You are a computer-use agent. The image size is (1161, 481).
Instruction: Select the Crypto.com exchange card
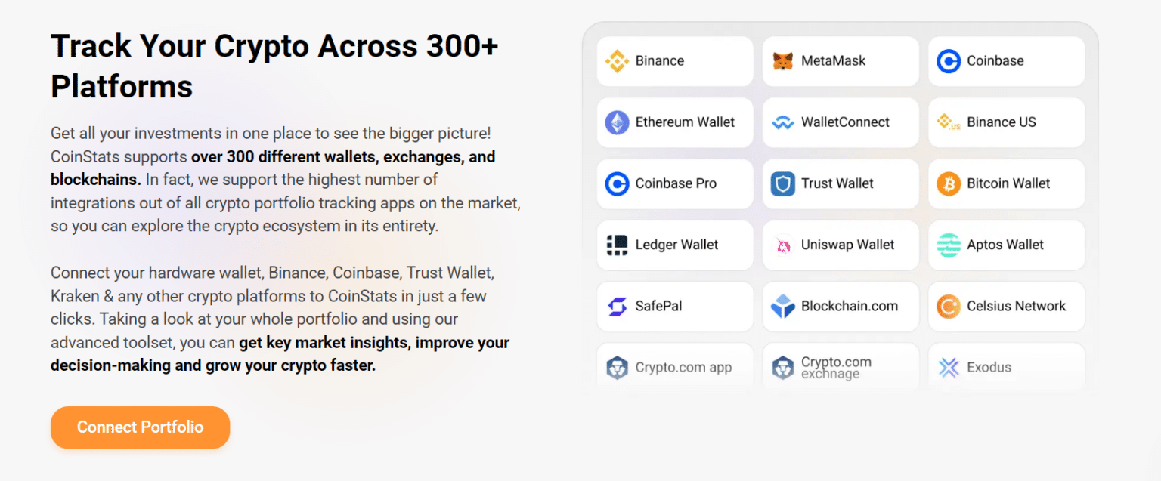(x=840, y=367)
